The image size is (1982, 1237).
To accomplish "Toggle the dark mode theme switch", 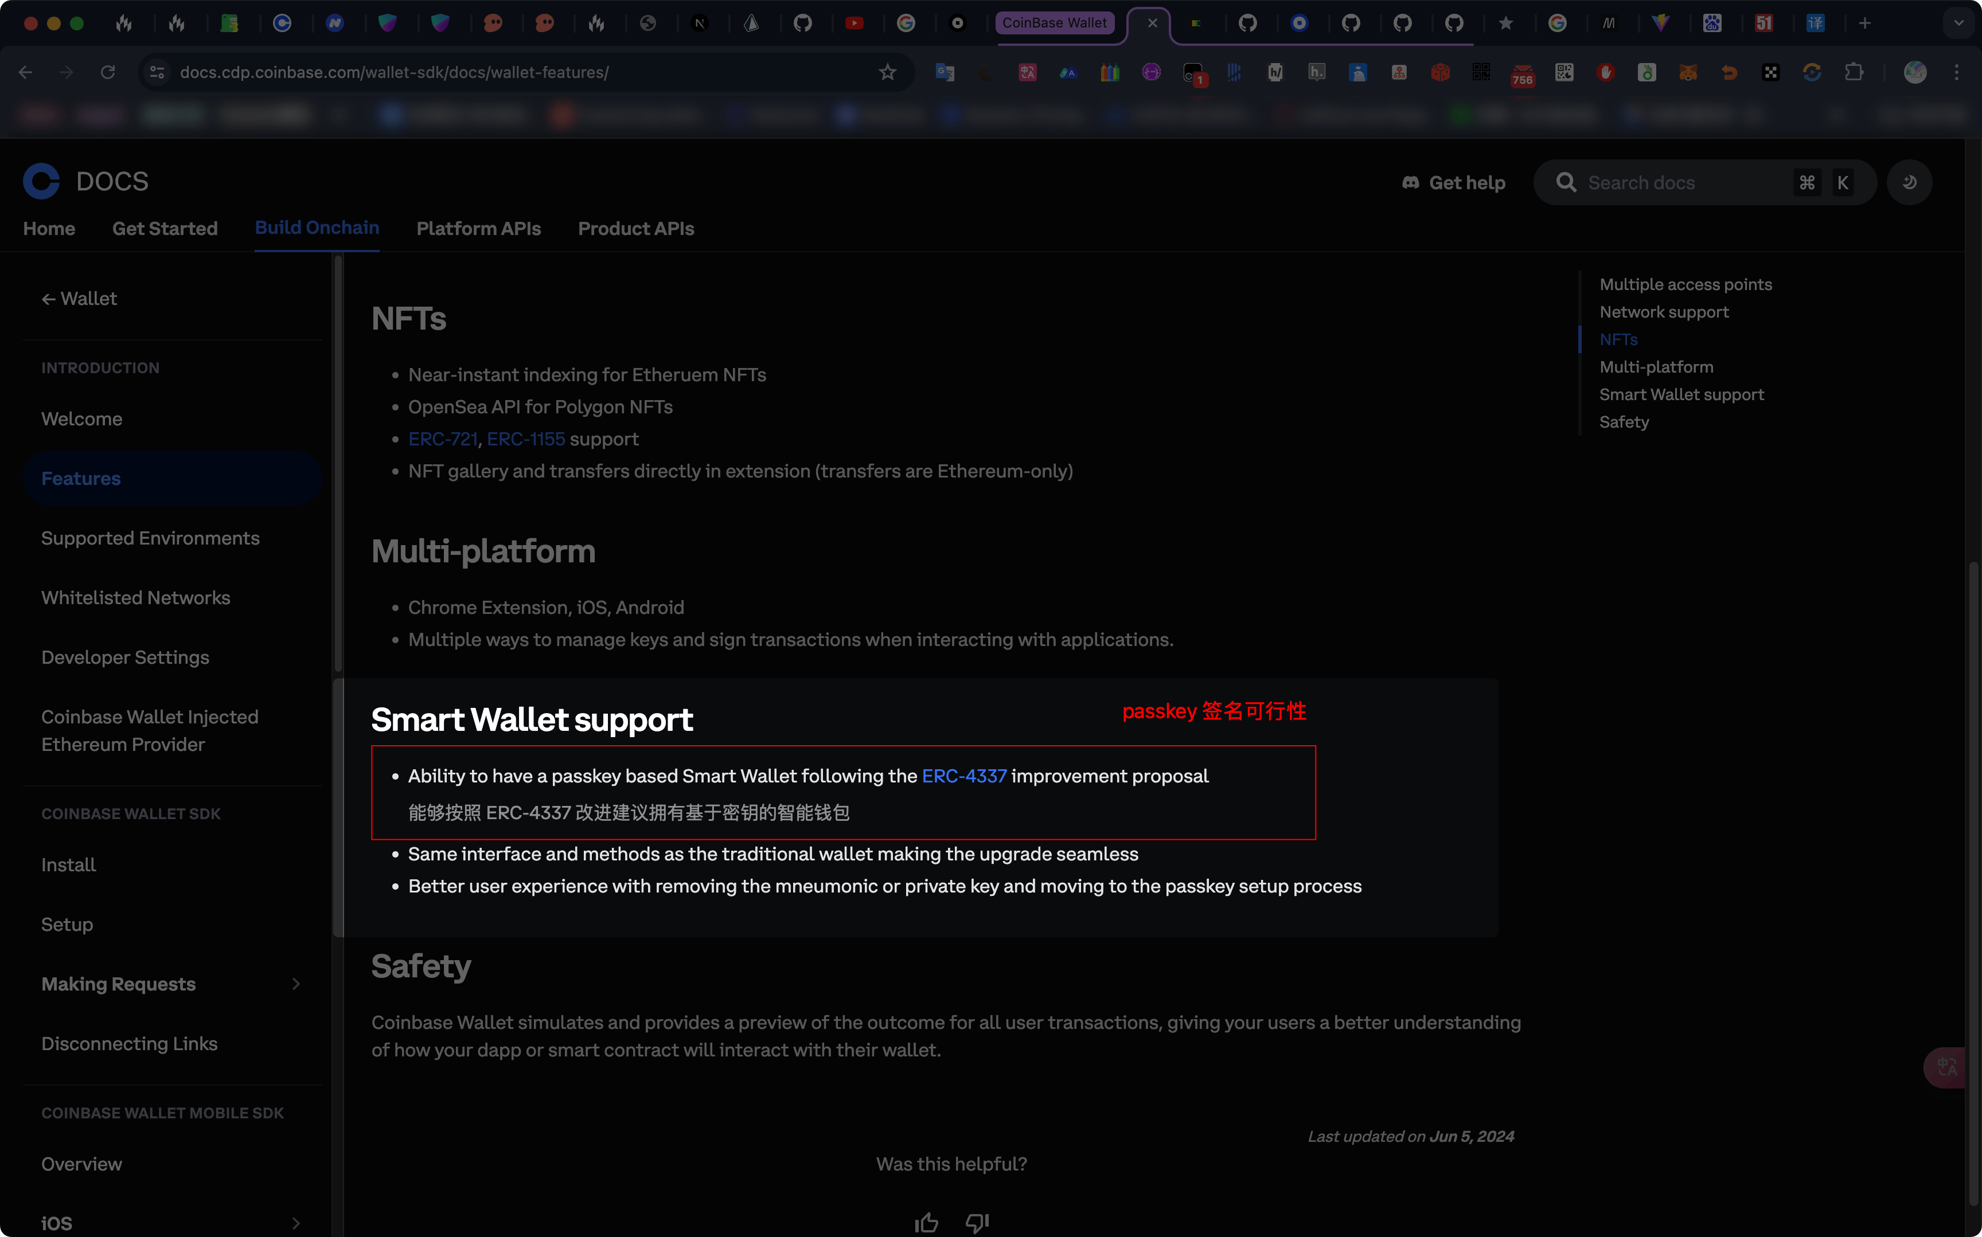I will coord(1909,182).
